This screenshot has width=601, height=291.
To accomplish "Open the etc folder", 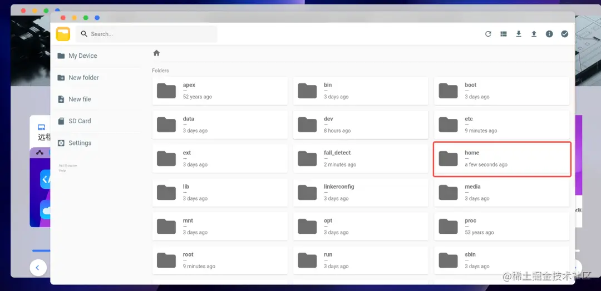I will [502, 124].
